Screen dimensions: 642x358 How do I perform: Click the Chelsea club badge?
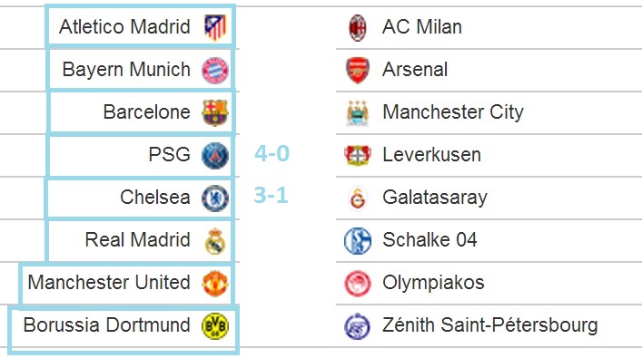pyautogui.click(x=215, y=198)
